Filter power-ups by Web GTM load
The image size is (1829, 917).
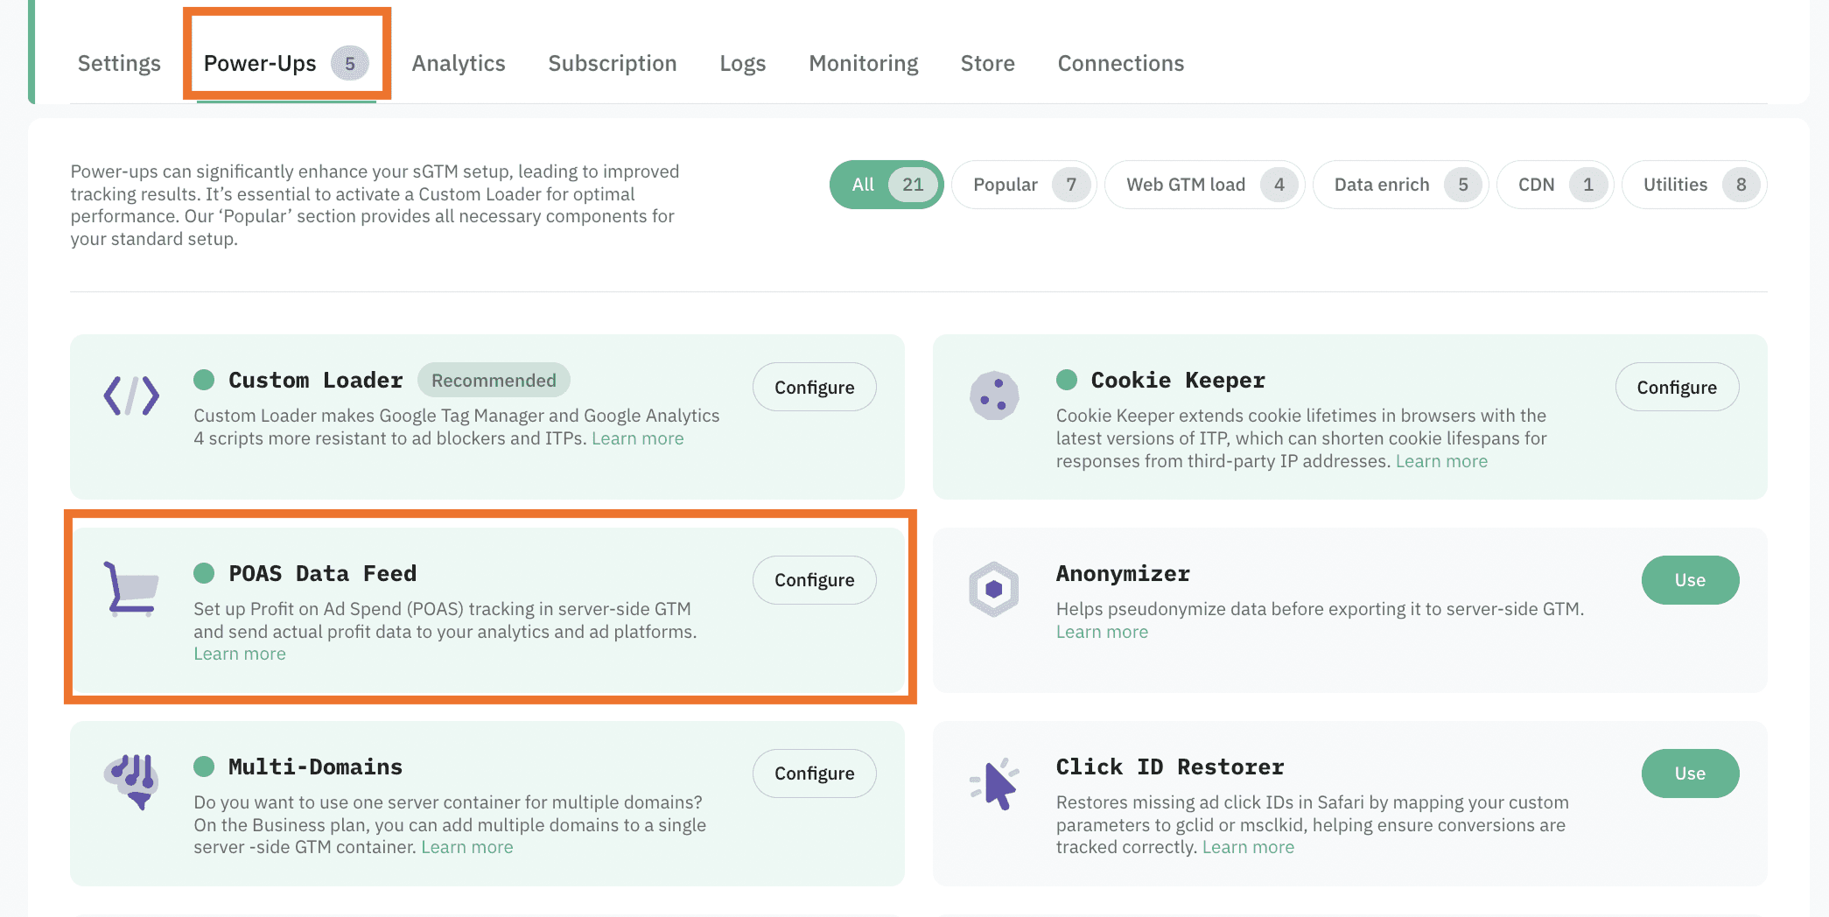coord(1203,185)
